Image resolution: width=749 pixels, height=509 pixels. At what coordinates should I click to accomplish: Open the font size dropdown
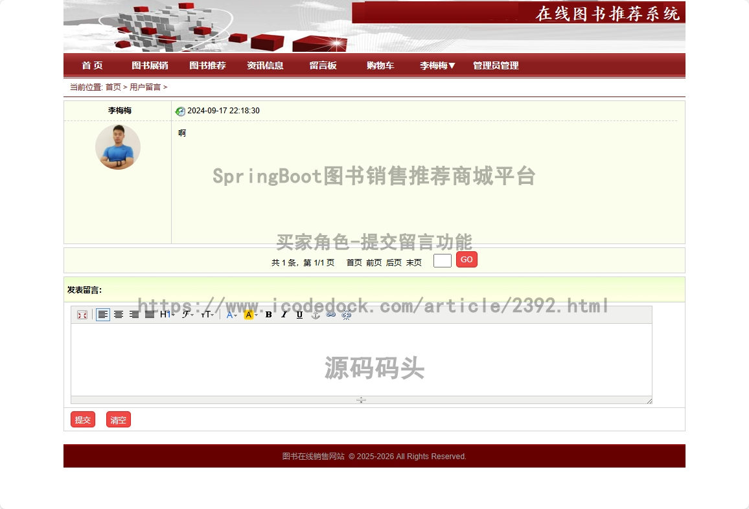[207, 315]
